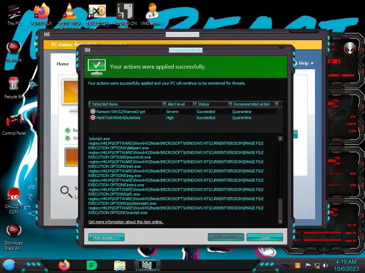Switch to the Home tab
The image size is (365, 273).
pyautogui.click(x=63, y=64)
